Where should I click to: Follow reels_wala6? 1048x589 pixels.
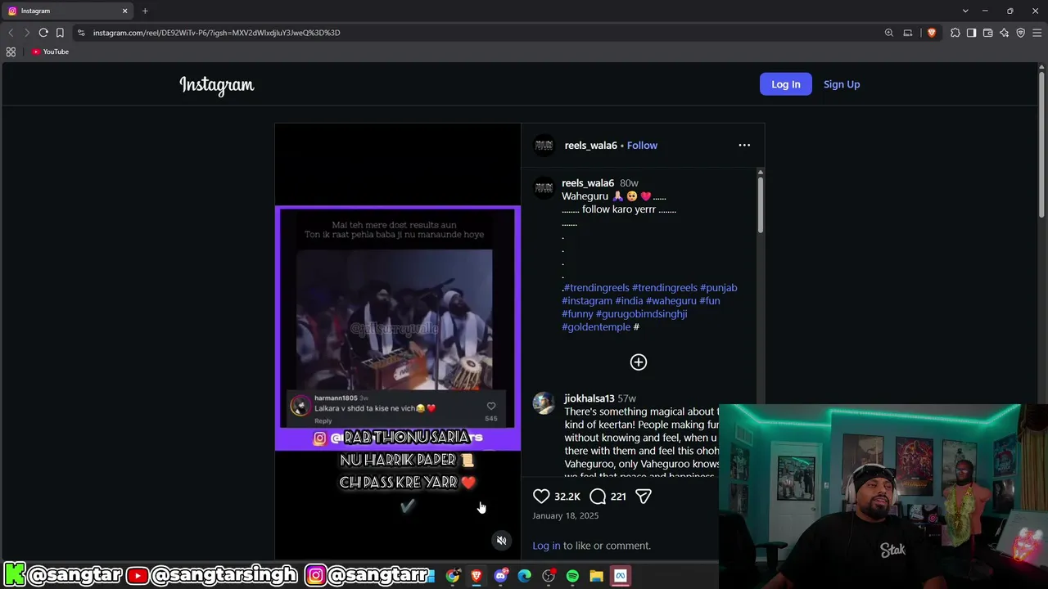(642, 146)
